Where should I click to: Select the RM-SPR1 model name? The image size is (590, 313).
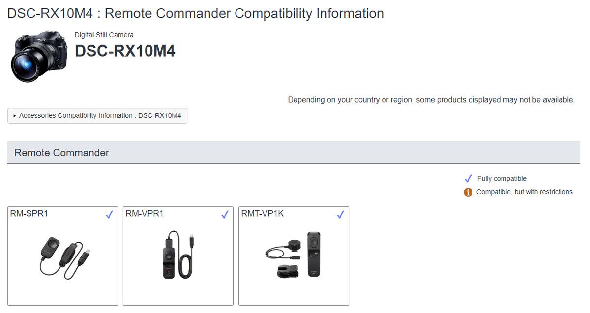(29, 214)
